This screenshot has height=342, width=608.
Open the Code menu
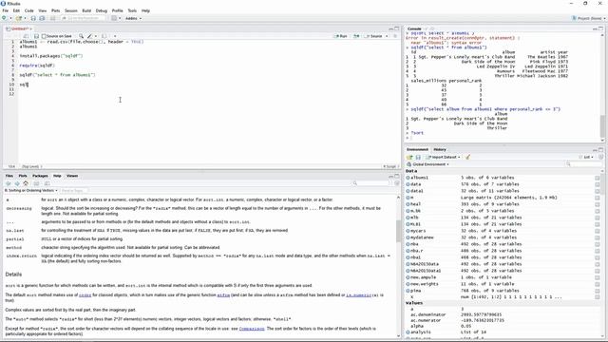coord(29,10)
